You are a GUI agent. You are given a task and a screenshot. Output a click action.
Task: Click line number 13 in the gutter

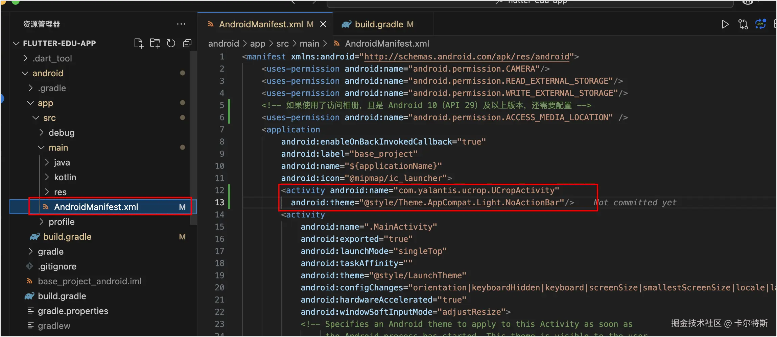pyautogui.click(x=219, y=202)
